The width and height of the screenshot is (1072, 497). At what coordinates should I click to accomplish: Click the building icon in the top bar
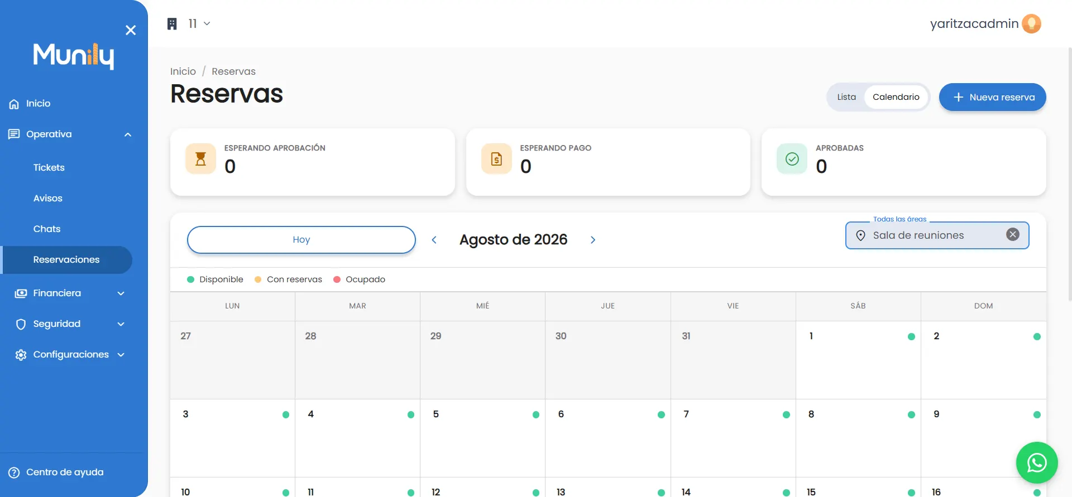(172, 23)
